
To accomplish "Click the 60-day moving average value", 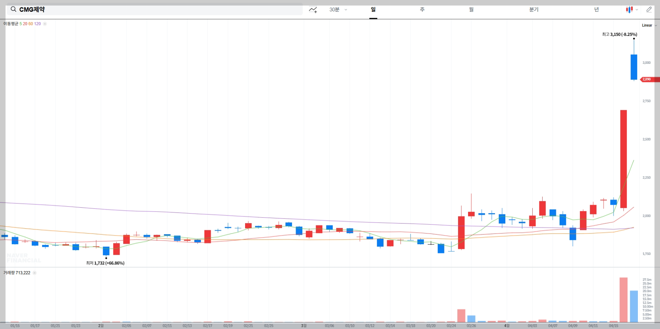I will [x=31, y=24].
